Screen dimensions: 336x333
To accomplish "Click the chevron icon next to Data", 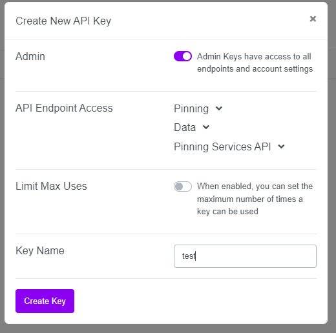I will coord(206,127).
